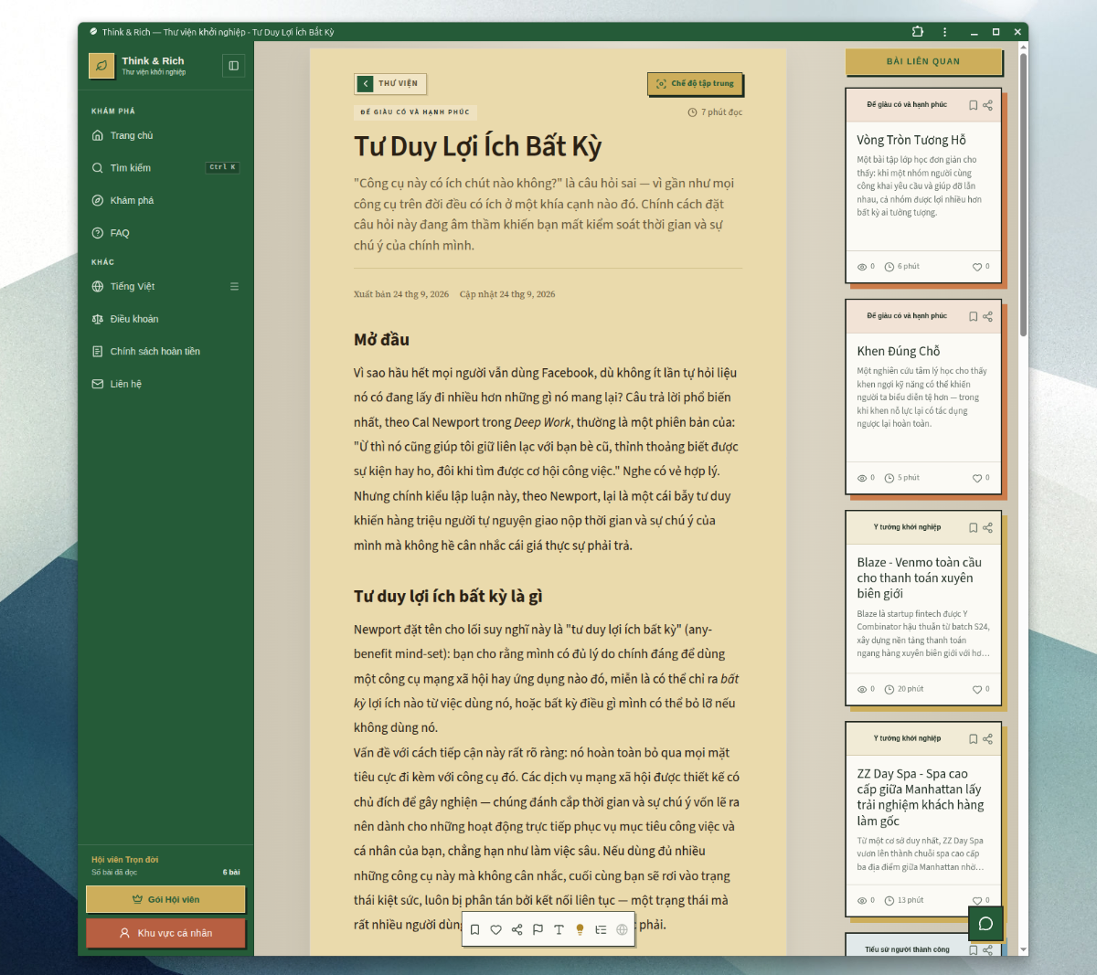Share the ZZ Day Spa card

pyautogui.click(x=987, y=738)
